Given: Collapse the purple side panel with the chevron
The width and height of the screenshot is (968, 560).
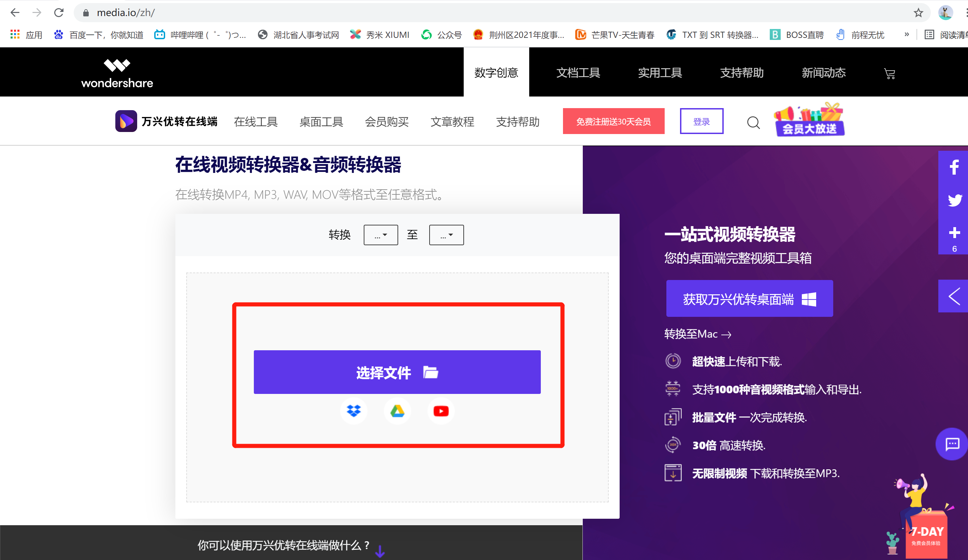Looking at the screenshot, I should click(x=954, y=296).
